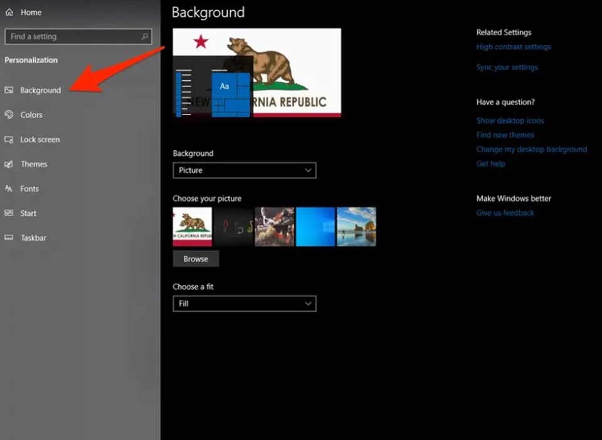
Task: Click Change my desktop background link
Action: tap(531, 149)
